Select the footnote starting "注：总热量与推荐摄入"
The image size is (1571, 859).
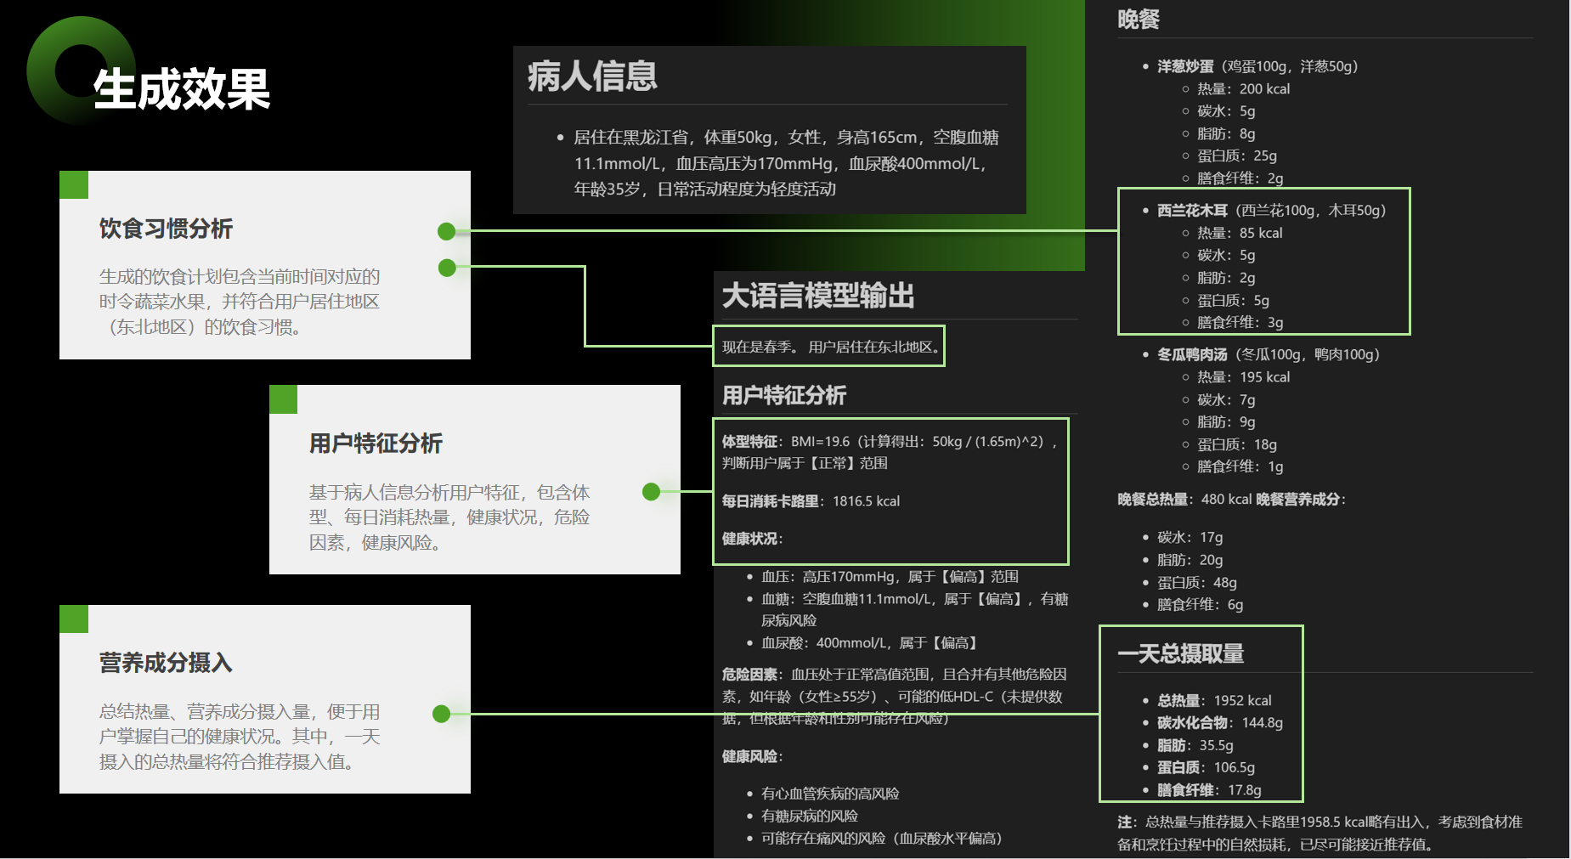click(x=1320, y=834)
